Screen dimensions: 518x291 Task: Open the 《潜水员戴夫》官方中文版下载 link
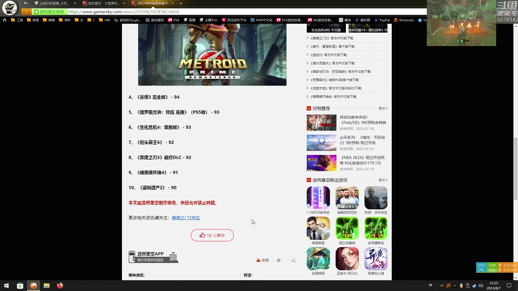click(x=332, y=63)
